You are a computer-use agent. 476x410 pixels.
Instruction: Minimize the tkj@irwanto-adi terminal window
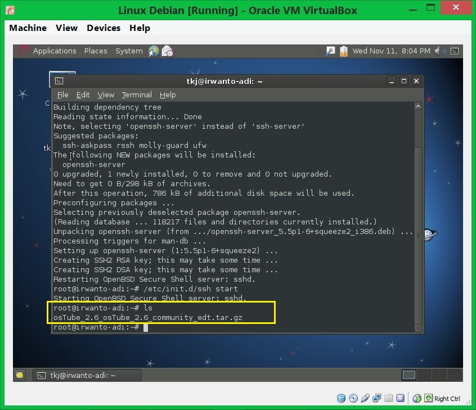[392, 81]
